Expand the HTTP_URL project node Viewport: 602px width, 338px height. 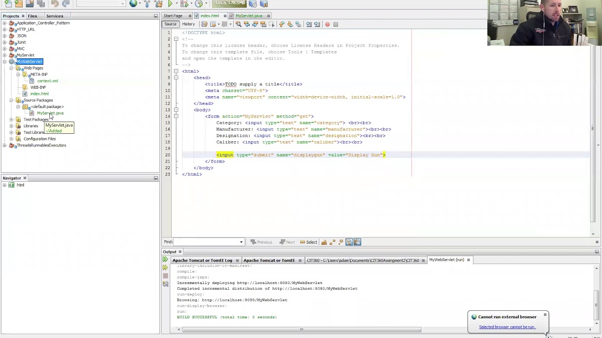tap(4, 30)
